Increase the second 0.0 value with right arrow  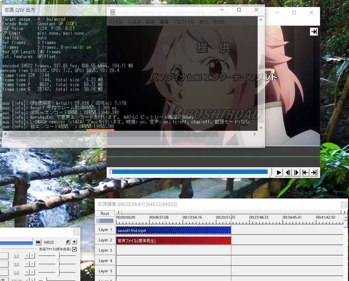(32, 264)
